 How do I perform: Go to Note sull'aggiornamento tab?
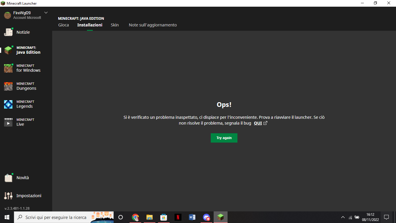coord(153,25)
